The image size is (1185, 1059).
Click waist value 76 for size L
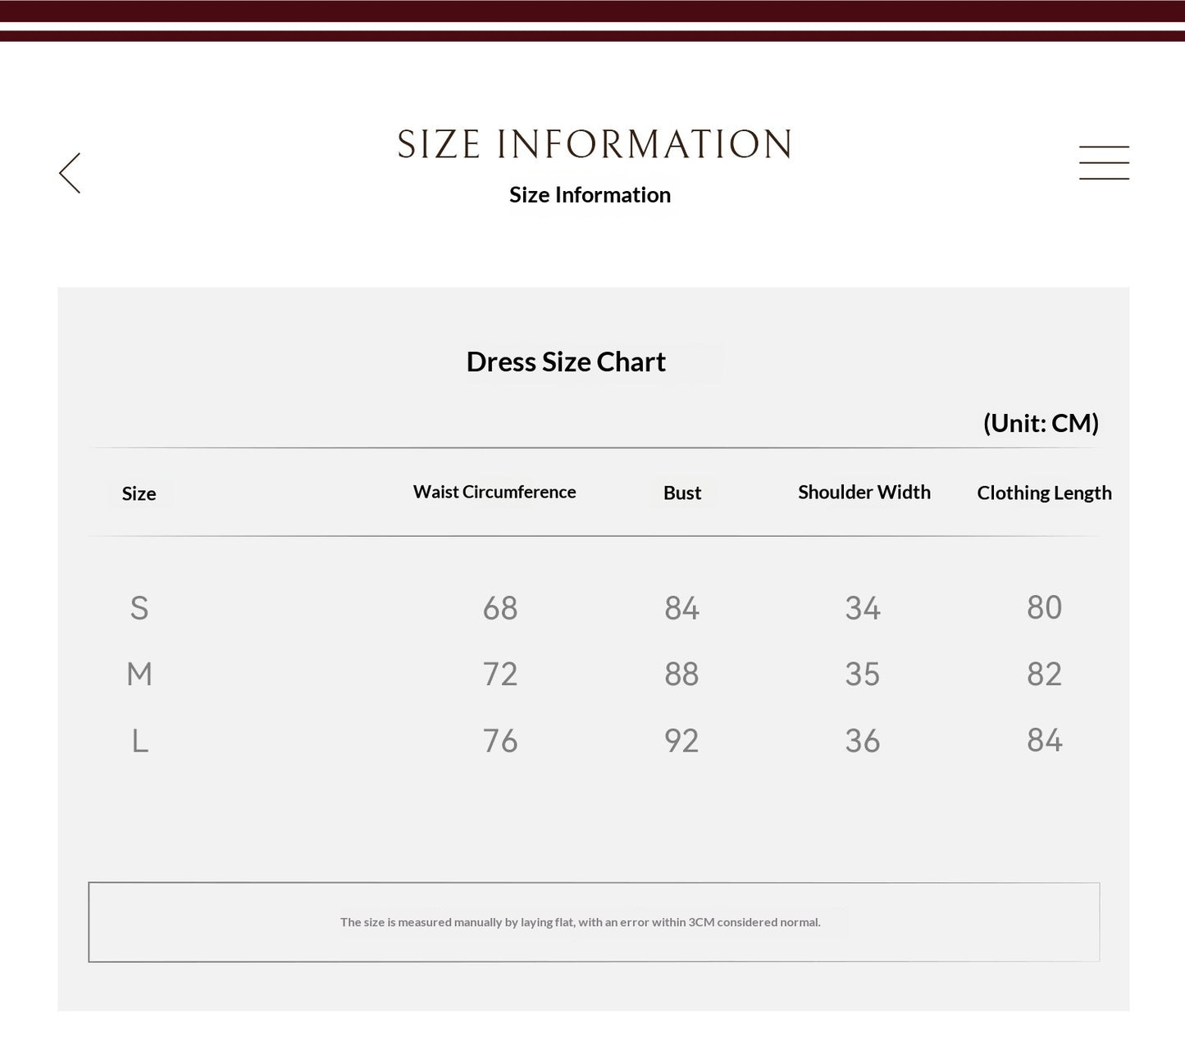click(500, 741)
